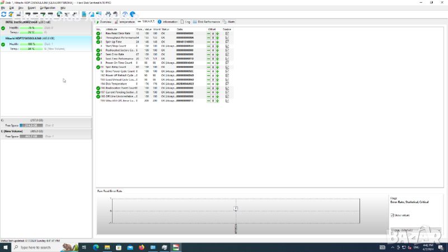Click the green plus offset for Disk Temperature
This screenshot has height=252, width=448.
[x=217, y=83]
